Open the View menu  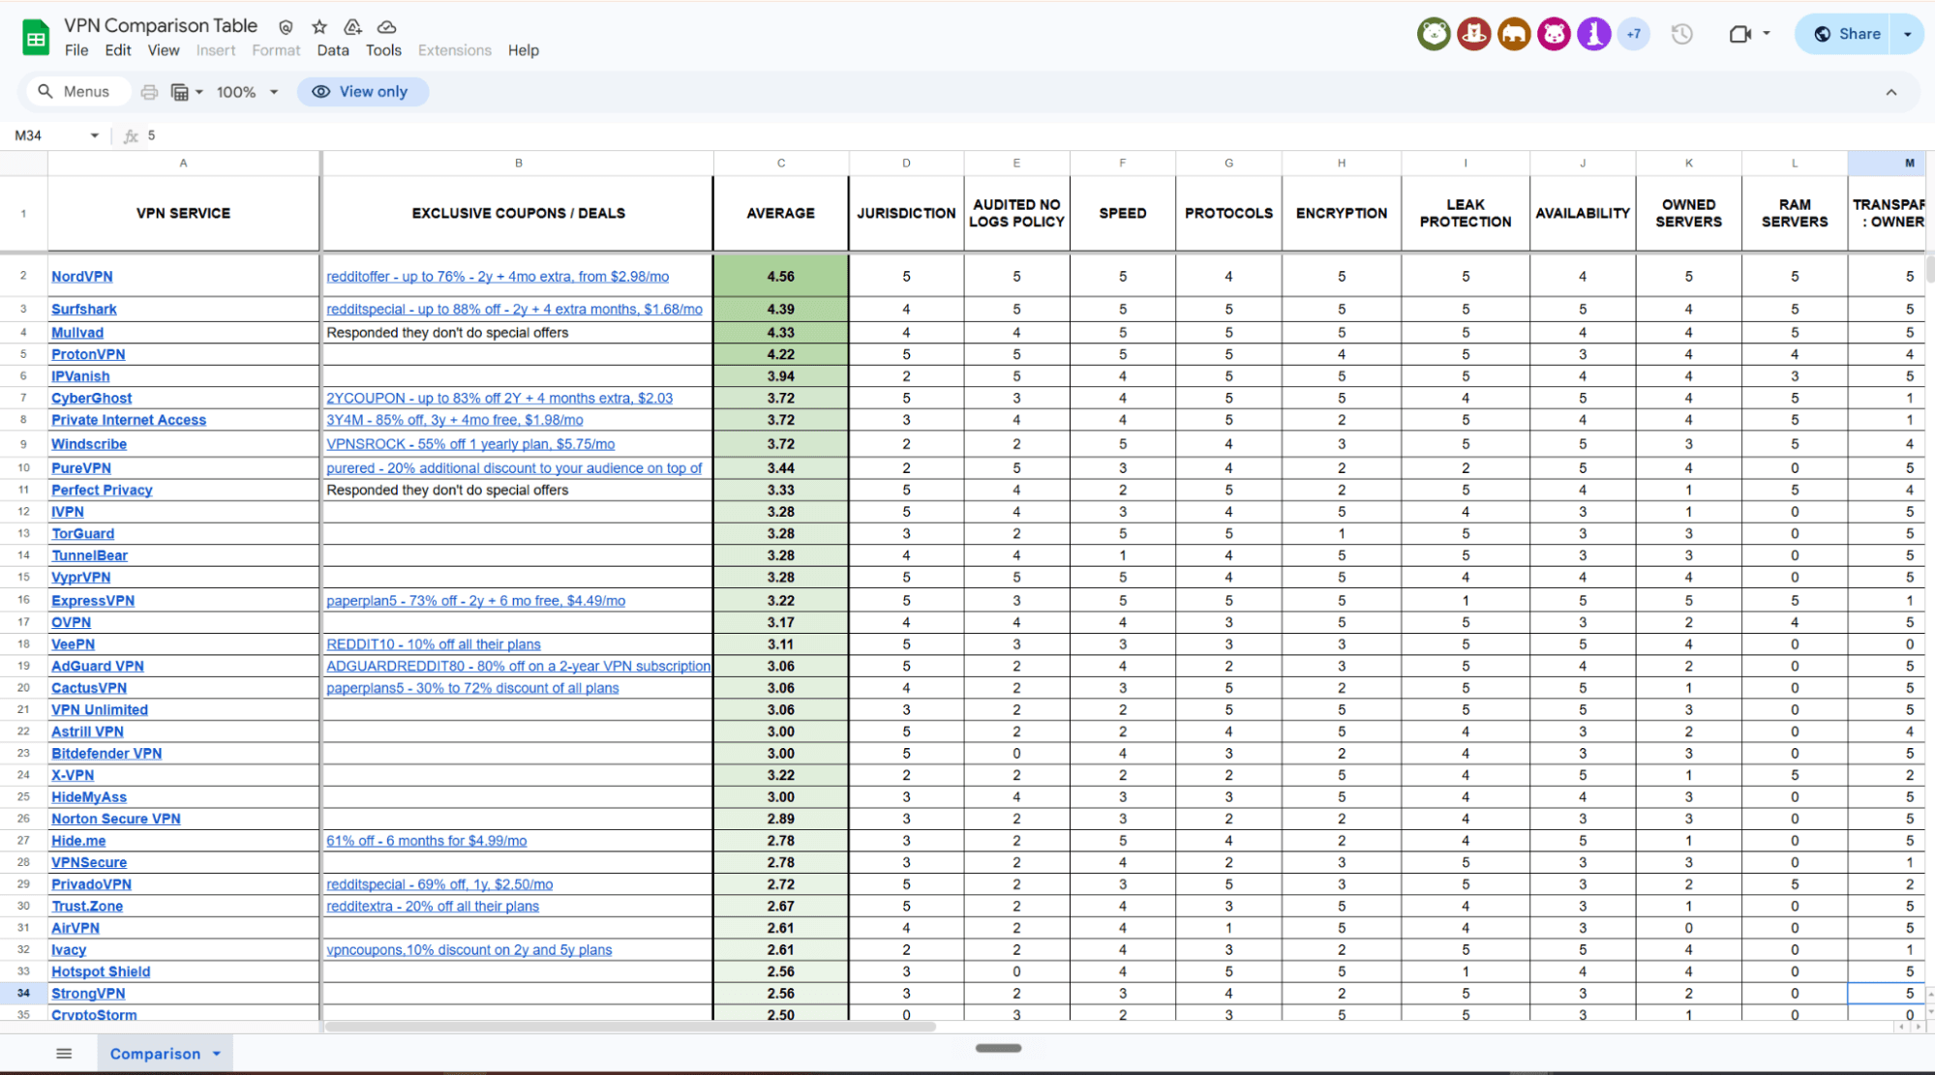coord(163,50)
